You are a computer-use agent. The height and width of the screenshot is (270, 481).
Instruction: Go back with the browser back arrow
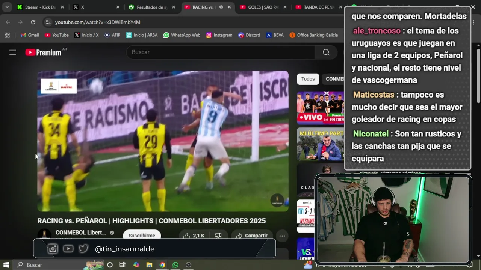point(8,22)
